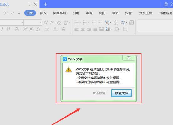Justify text alignment
Image resolution: width=173 pixels, height=125 pixels.
point(95,29)
